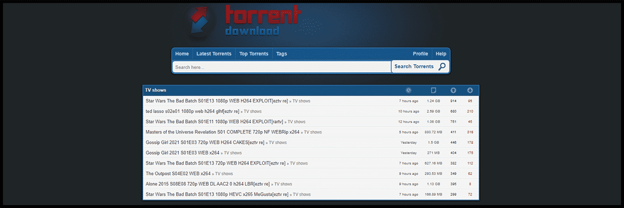Open the Profile menu item

pyautogui.click(x=420, y=54)
